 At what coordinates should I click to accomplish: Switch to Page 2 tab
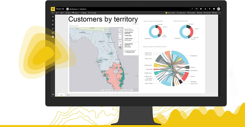(68, 95)
